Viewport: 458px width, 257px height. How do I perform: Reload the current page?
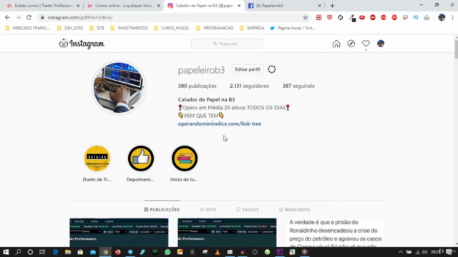(29, 17)
